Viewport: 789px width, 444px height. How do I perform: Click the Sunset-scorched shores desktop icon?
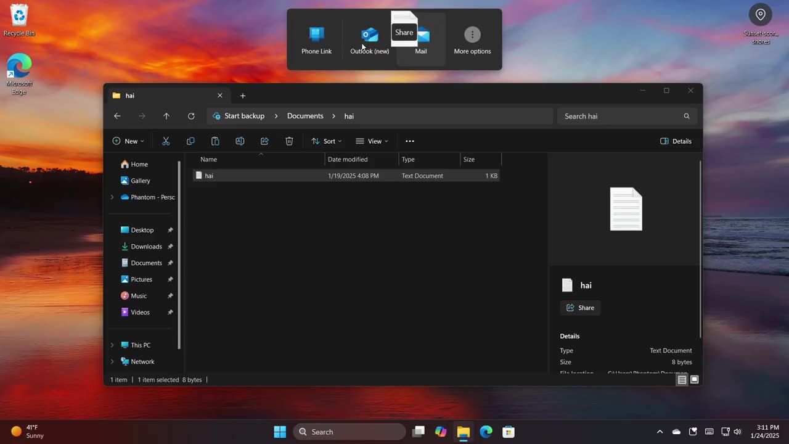coord(761,25)
